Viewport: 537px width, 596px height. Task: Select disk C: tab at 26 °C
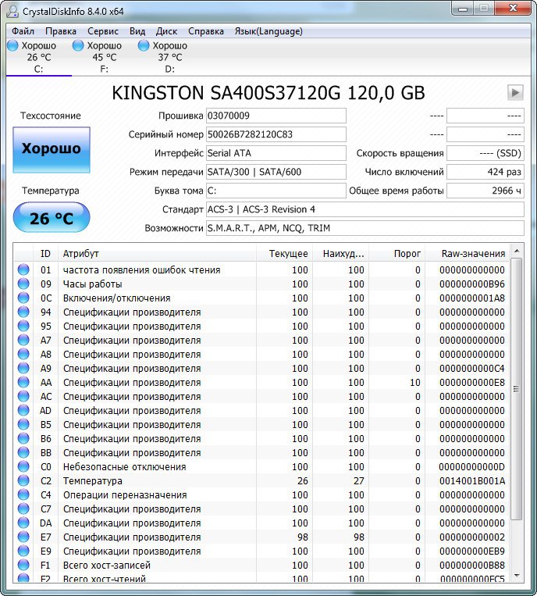coord(39,57)
